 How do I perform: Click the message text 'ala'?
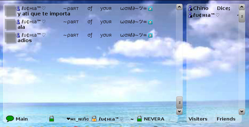tap(21, 27)
